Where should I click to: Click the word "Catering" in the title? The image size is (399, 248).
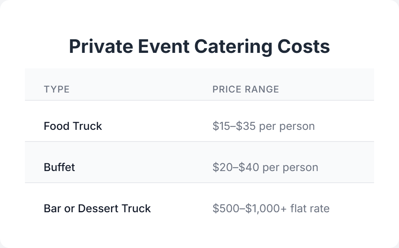pos(233,47)
